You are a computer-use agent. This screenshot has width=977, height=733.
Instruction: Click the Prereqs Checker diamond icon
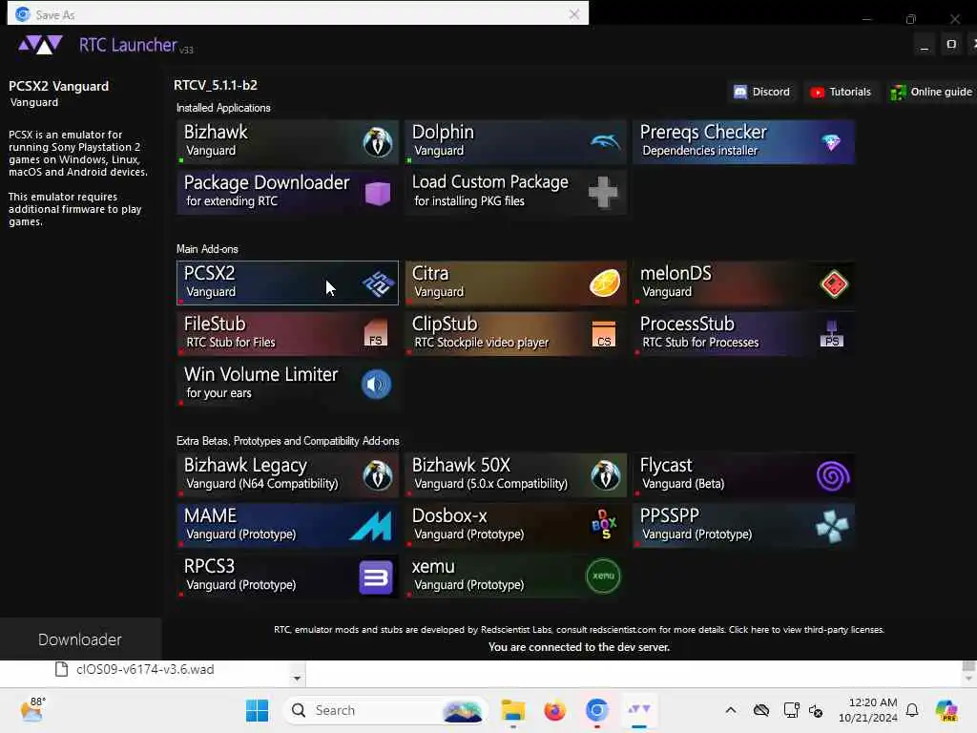pyautogui.click(x=831, y=143)
